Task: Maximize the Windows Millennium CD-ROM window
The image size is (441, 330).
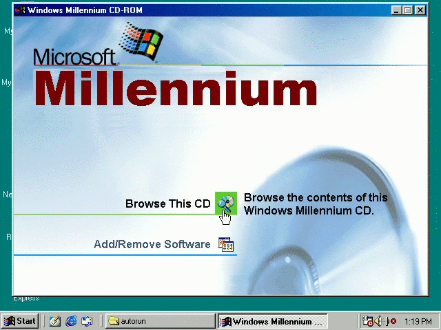Action: tap(407, 10)
